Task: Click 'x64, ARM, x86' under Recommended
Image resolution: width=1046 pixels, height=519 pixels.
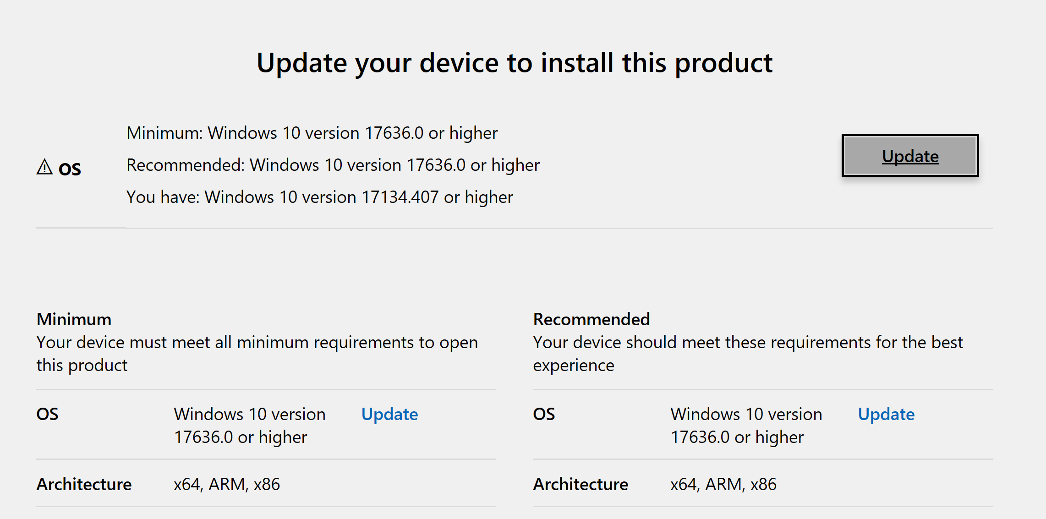Action: pos(723,484)
